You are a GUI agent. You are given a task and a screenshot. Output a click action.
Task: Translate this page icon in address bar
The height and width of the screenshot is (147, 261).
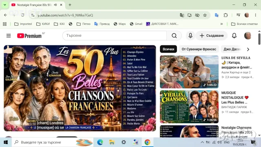(x=182, y=15)
